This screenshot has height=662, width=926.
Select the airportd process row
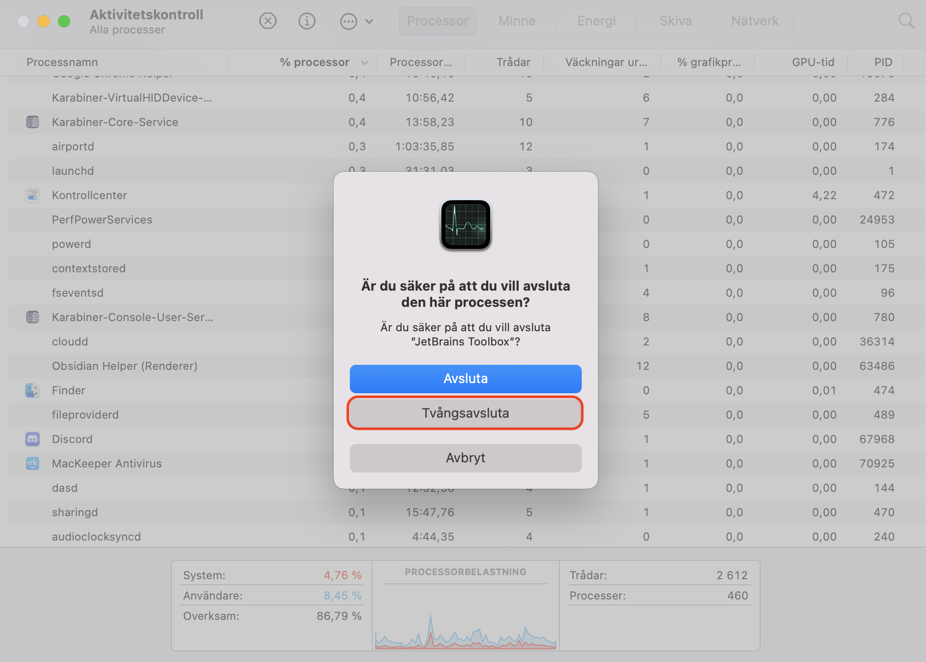[465, 146]
